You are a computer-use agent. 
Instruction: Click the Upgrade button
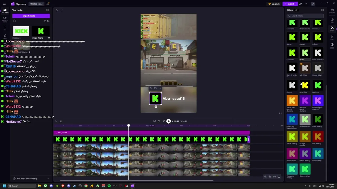(x=274, y=4)
